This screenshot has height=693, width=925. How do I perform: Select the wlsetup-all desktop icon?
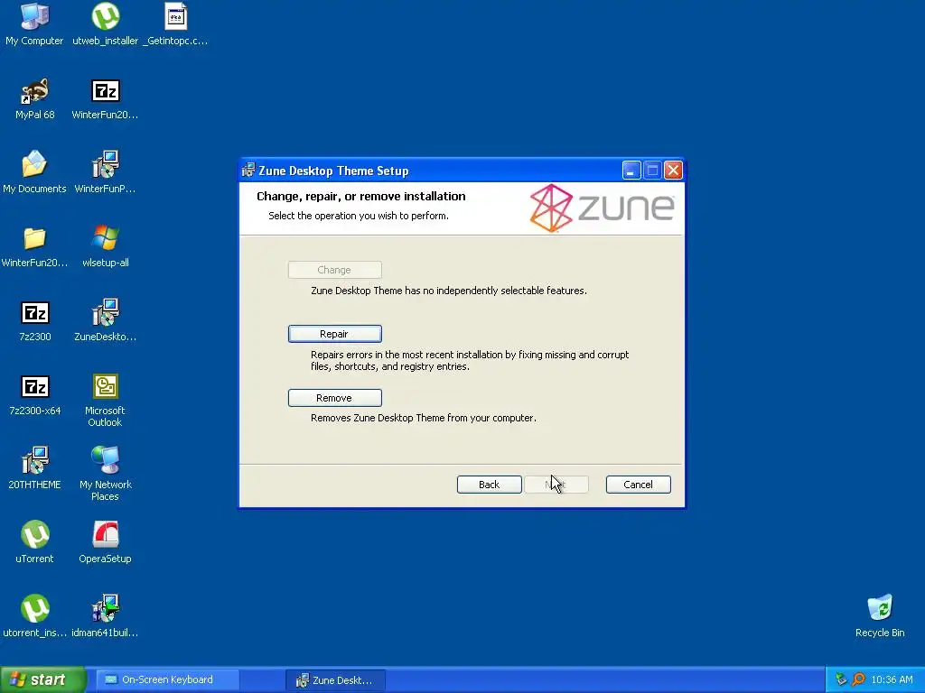point(105,246)
